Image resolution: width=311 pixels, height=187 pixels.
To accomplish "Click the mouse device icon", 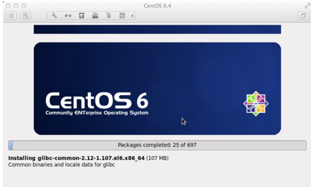I will (x=108, y=16).
